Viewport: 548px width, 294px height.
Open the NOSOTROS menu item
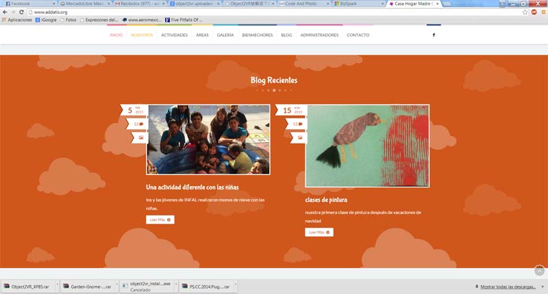point(142,35)
